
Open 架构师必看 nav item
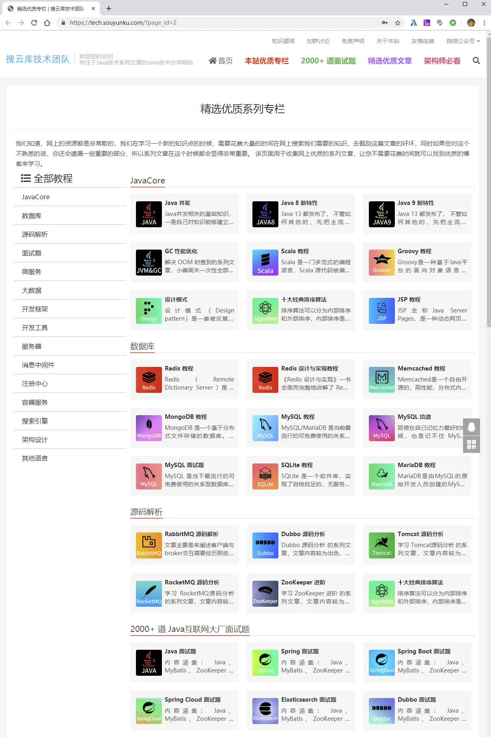(442, 61)
